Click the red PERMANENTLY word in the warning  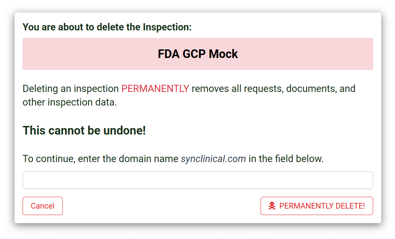[155, 89]
